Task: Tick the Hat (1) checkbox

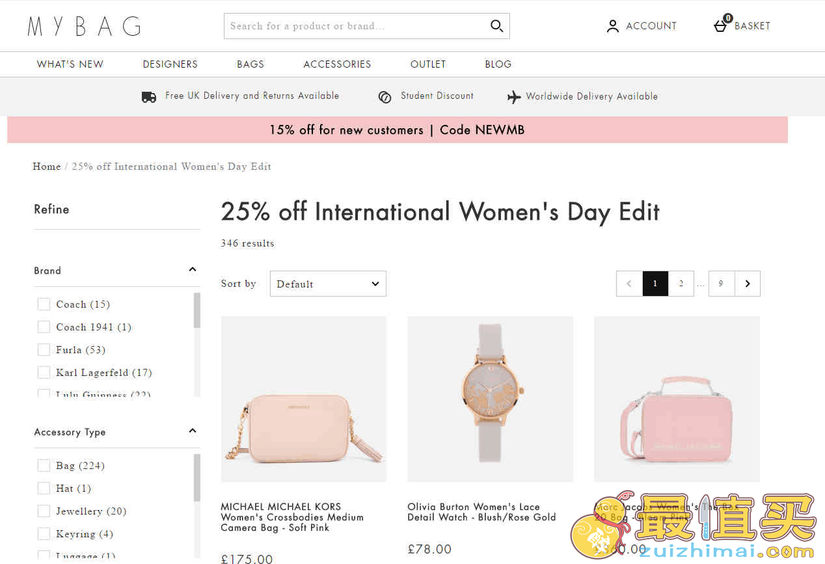Action: point(44,488)
